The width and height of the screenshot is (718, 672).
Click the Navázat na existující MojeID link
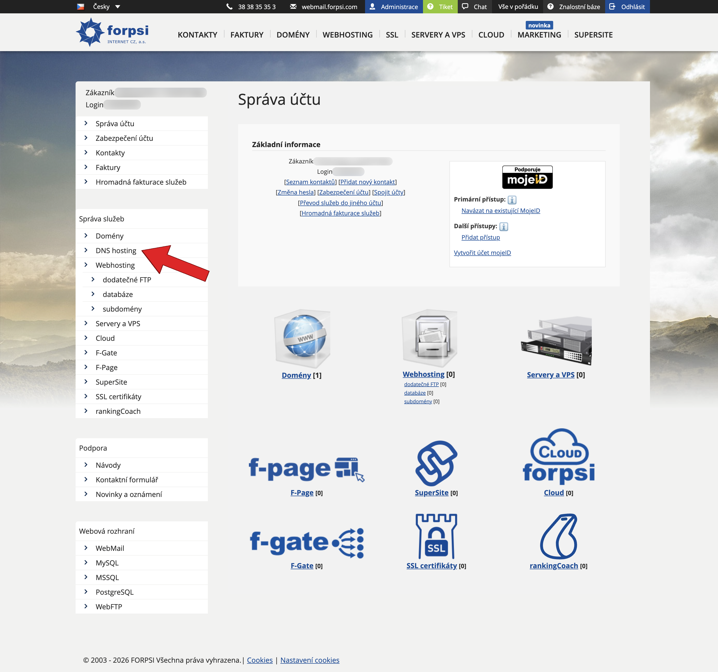(501, 211)
